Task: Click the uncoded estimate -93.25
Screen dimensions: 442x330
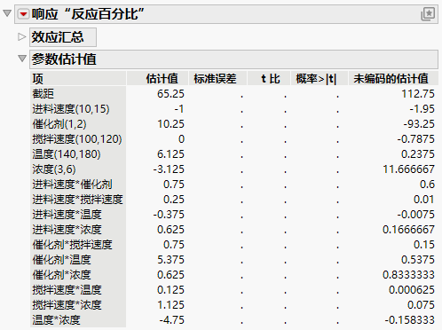Action: [419, 124]
